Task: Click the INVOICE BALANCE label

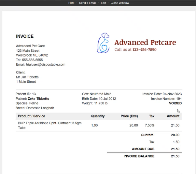Action: coord(139,156)
